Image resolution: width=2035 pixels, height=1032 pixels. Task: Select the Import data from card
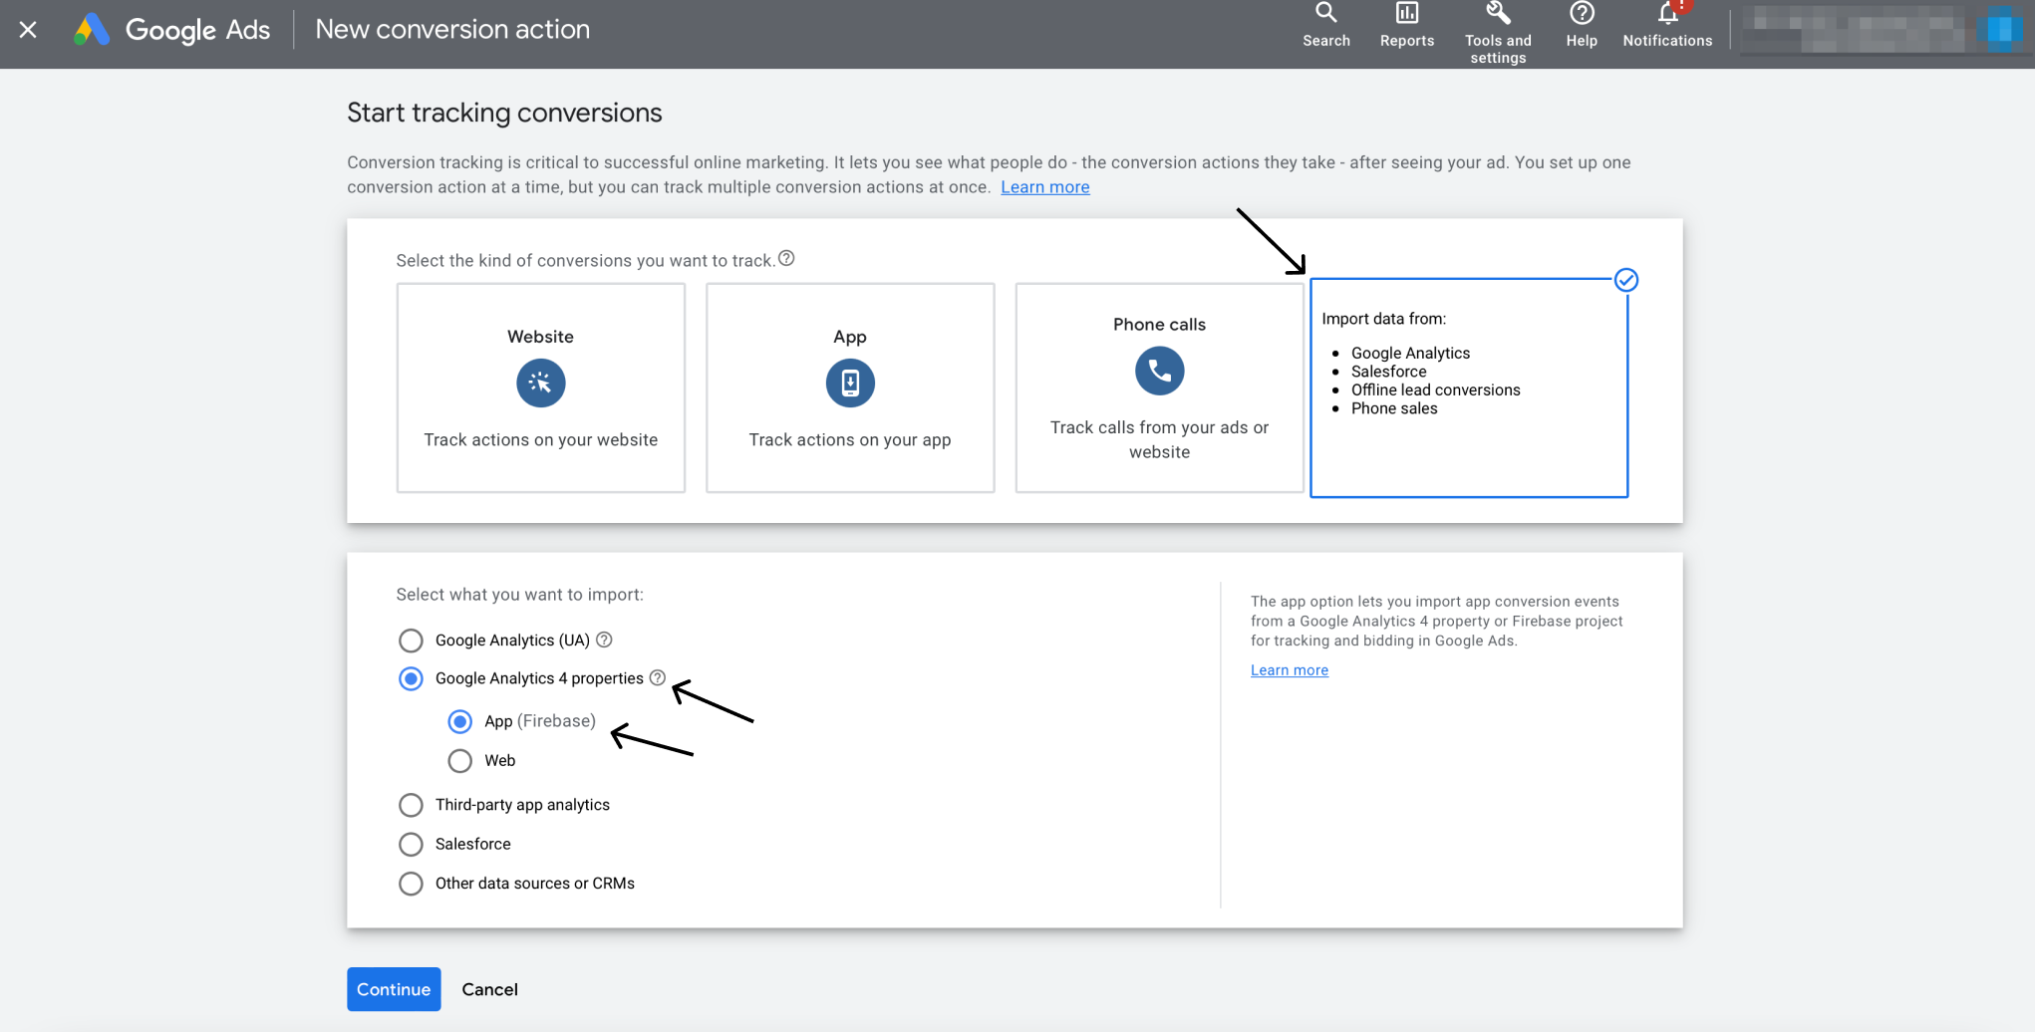tap(1468, 387)
